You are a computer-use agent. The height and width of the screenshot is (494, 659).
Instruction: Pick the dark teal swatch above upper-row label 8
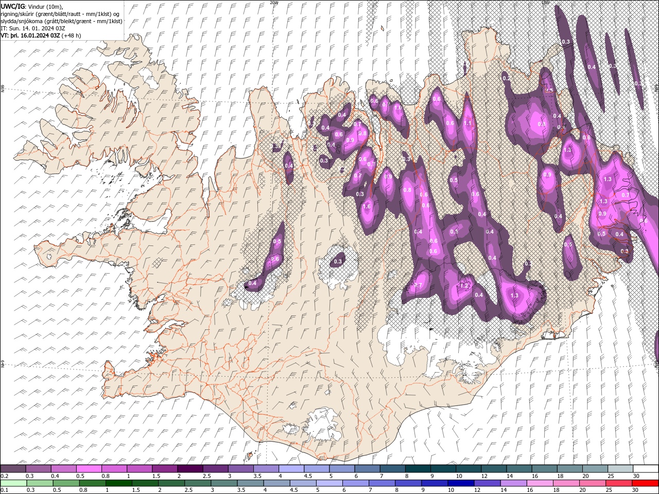418,469
